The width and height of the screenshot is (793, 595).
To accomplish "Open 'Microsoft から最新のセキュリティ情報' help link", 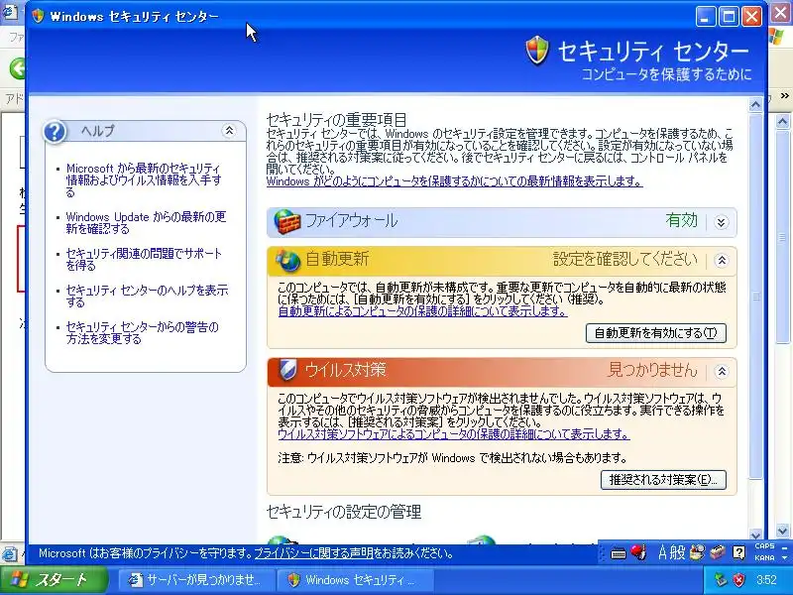I will click(x=144, y=180).
